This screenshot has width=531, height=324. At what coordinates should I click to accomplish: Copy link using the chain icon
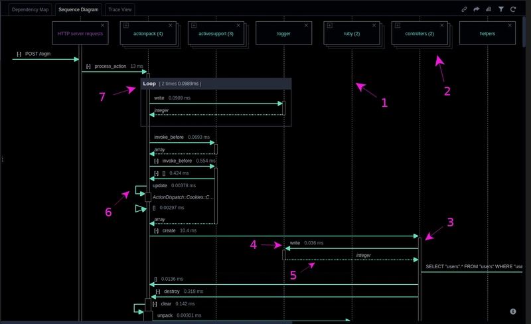(464, 9)
